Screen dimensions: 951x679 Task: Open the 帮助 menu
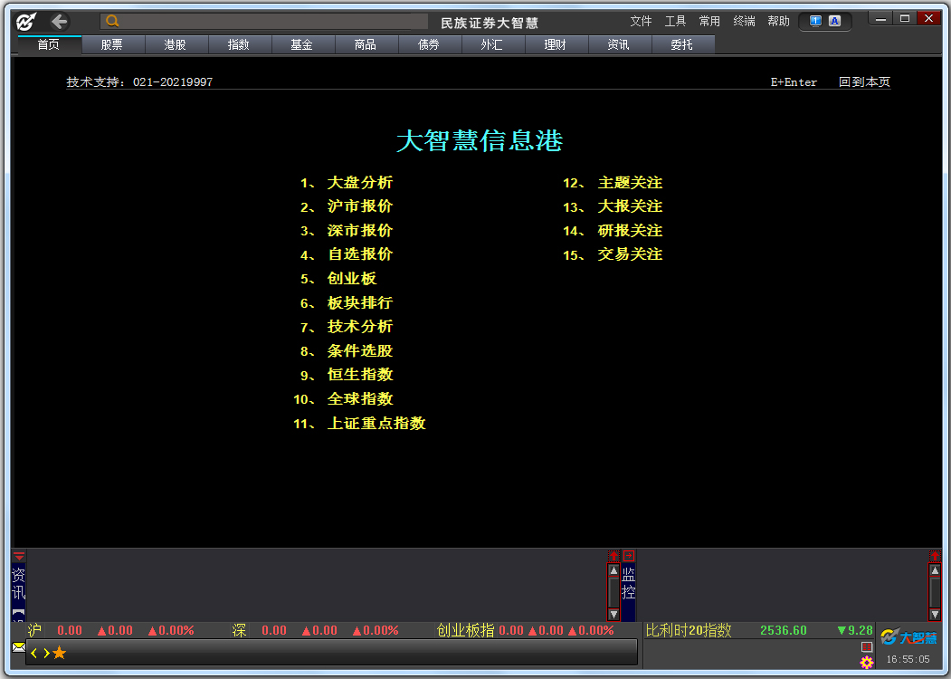778,21
